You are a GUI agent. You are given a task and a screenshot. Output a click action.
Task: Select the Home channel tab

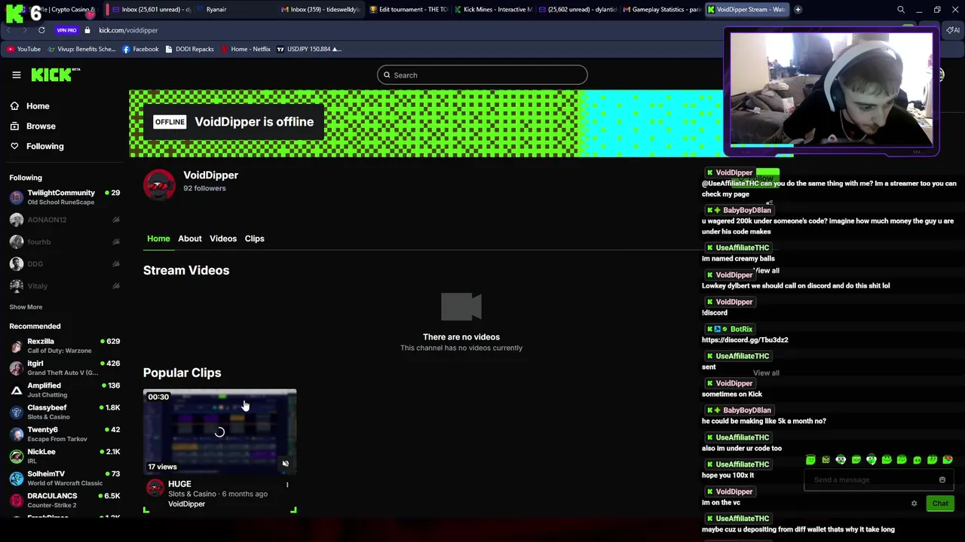point(158,239)
